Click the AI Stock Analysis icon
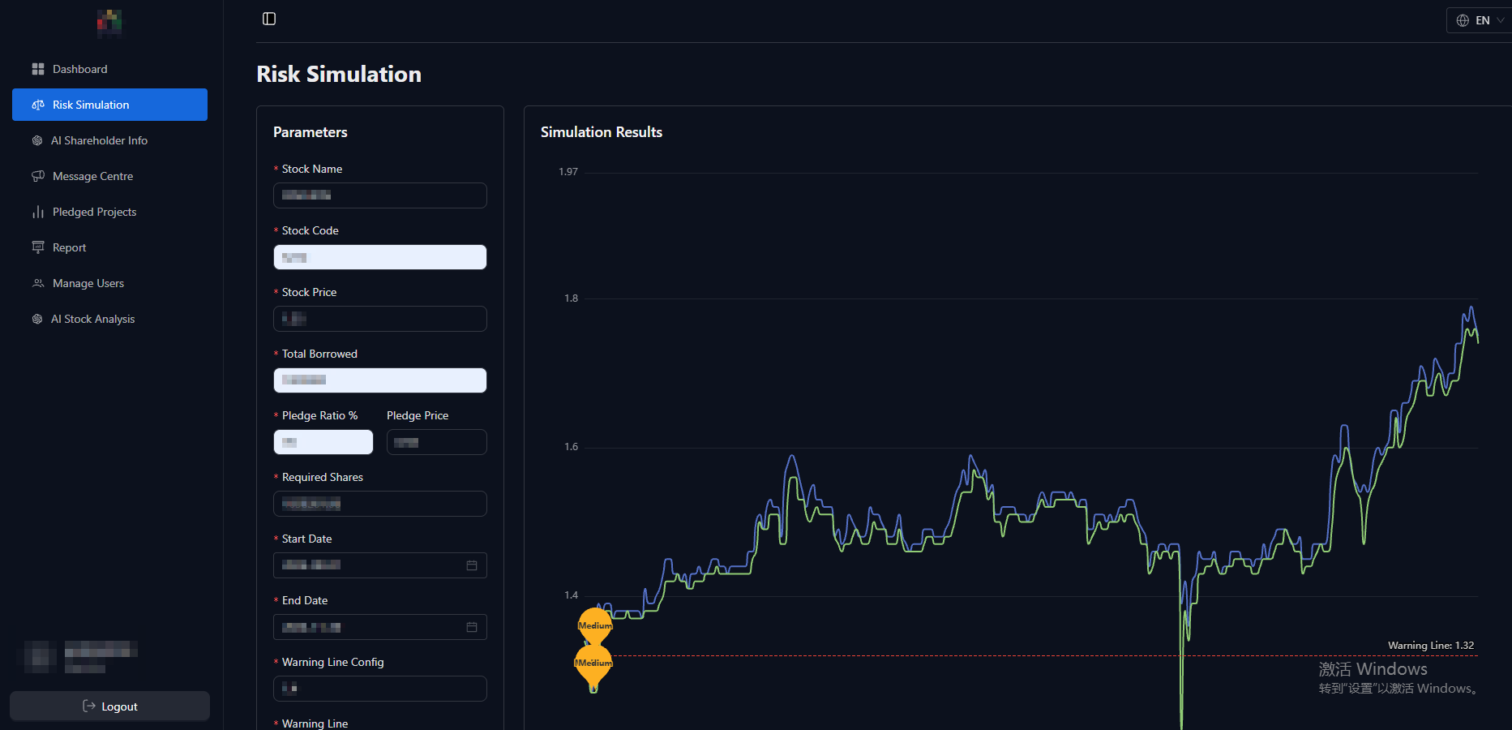The image size is (1512, 730). coord(37,319)
